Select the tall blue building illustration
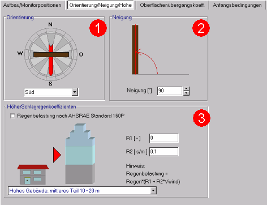 [x=80, y=154]
